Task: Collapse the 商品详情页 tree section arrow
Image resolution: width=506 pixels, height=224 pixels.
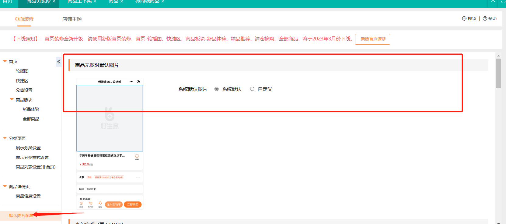Action: click(x=5, y=186)
